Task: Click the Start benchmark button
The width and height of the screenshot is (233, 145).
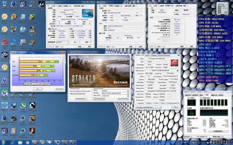Action: (x=99, y=99)
